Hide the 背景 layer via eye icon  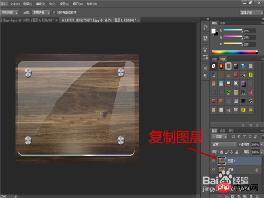point(213,169)
